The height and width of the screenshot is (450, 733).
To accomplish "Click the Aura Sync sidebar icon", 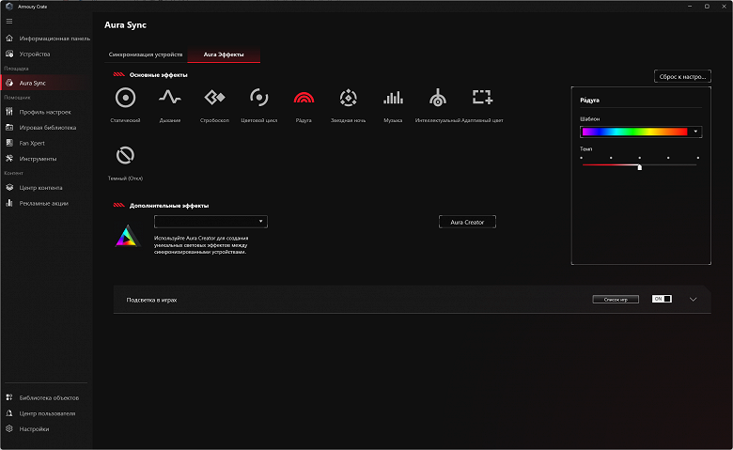I will [9, 83].
